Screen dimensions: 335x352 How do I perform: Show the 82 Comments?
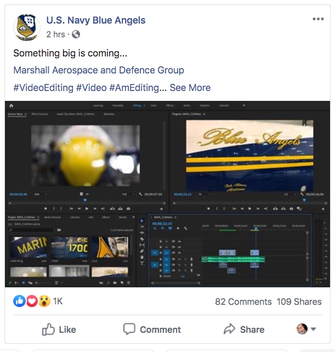tap(243, 302)
